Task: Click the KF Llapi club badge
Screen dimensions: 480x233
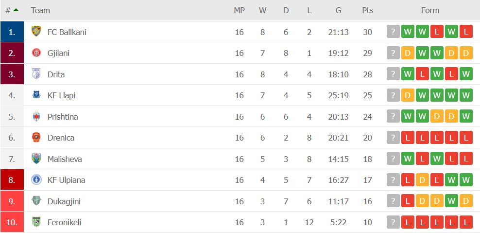Action: coord(36,95)
